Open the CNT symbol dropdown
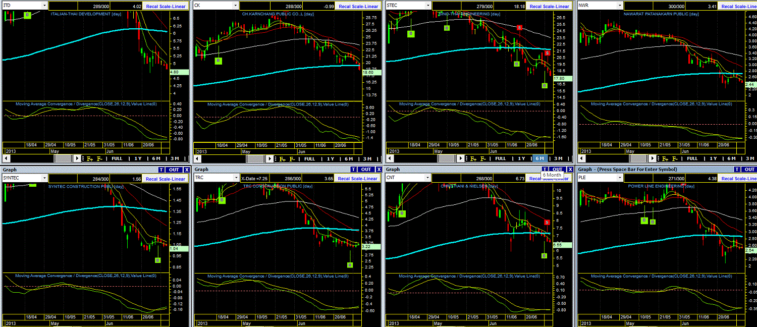757x327 pixels. [427, 178]
